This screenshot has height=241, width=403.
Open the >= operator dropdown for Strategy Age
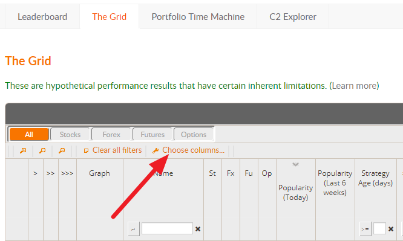click(365, 229)
